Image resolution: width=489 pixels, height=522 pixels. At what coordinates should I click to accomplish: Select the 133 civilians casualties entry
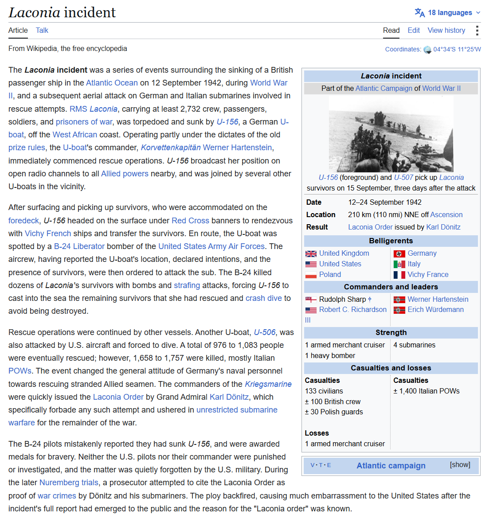(324, 392)
